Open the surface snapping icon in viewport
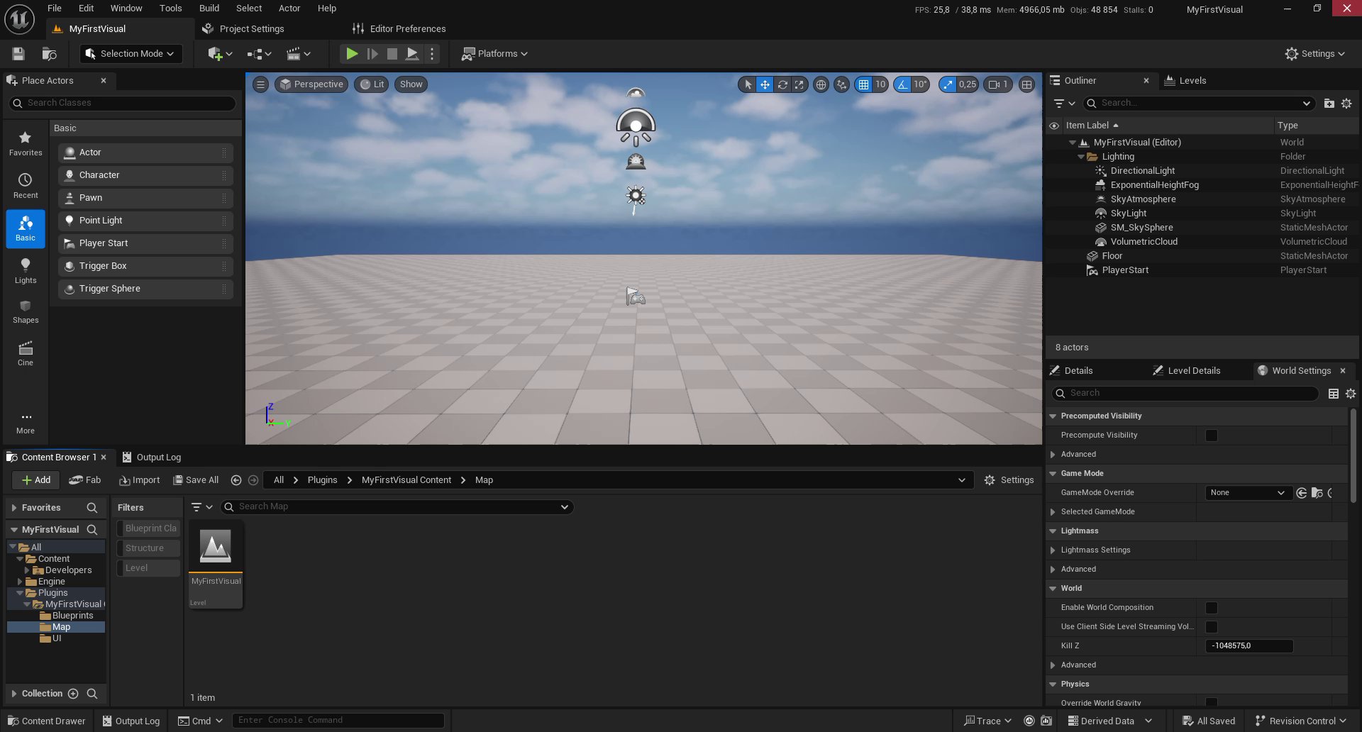Screen dimensions: 1362x732 [841, 84]
